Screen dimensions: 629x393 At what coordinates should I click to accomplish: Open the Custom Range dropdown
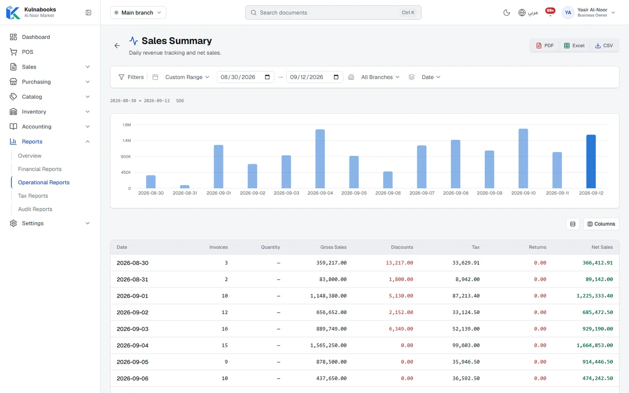click(187, 77)
